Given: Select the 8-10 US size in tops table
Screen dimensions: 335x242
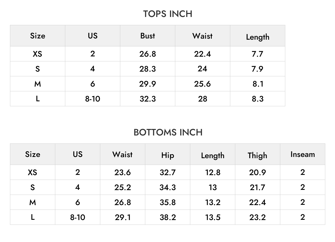Looking at the screenshot, I should [x=92, y=99].
